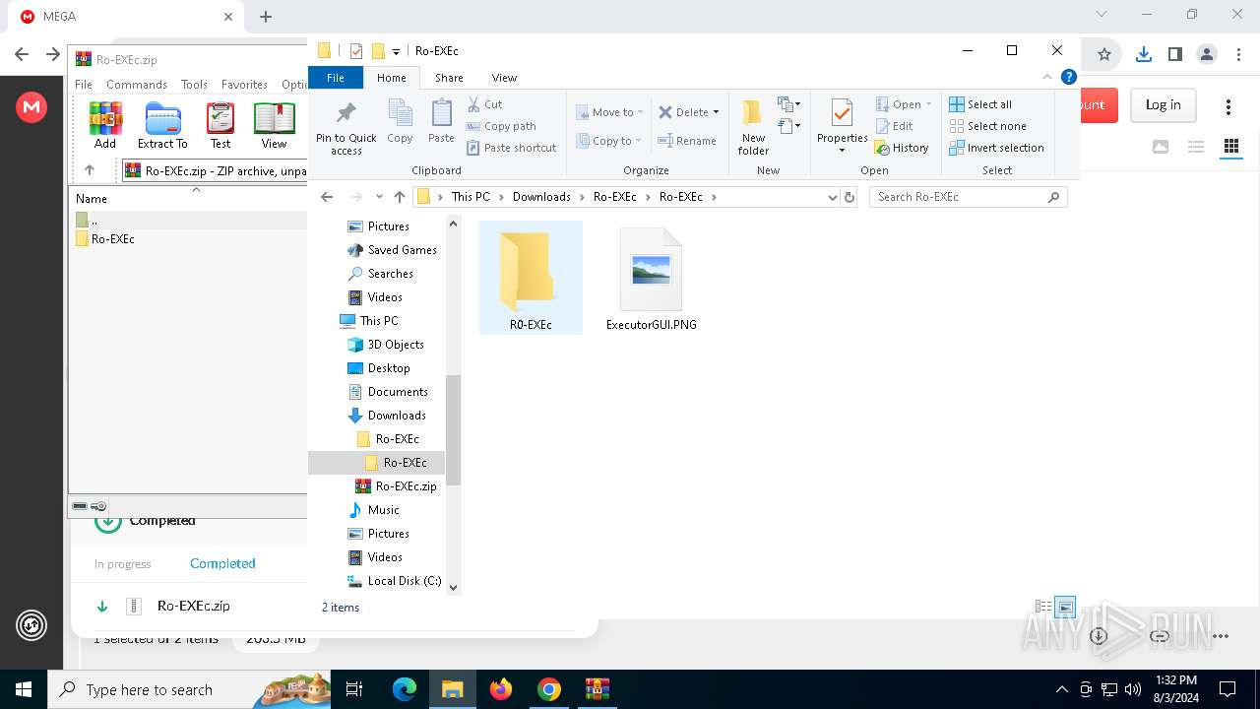Open a new Chrome tab

pyautogui.click(x=266, y=17)
